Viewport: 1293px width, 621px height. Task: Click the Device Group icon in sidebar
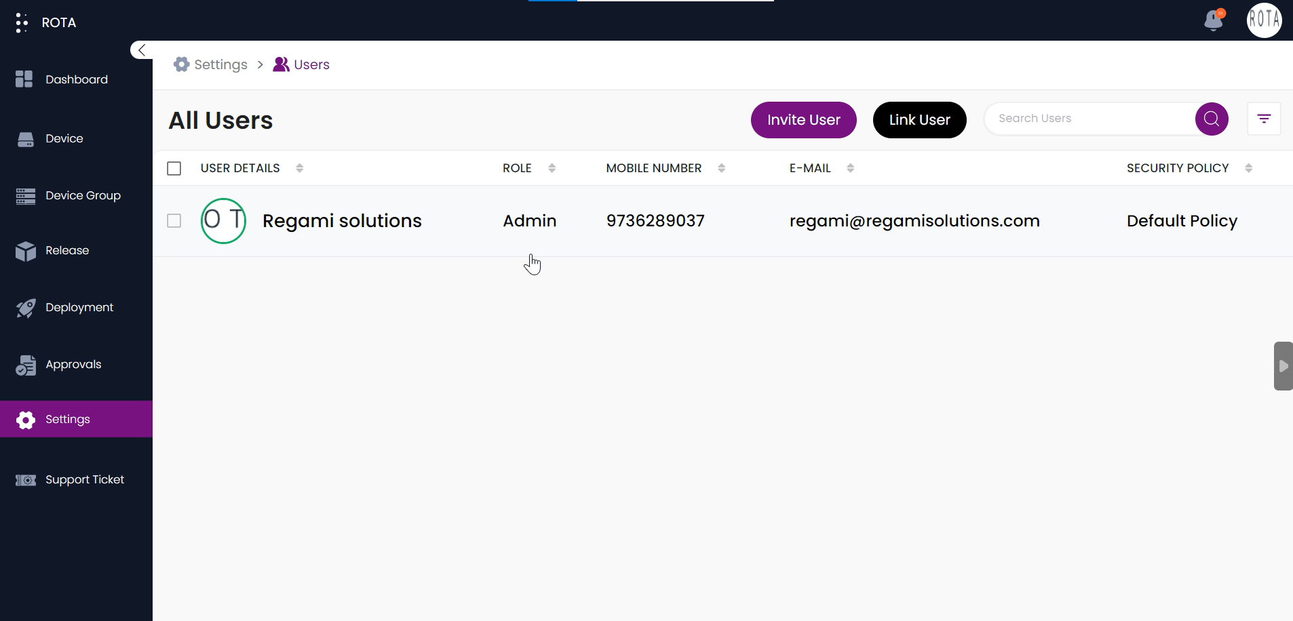tap(26, 196)
